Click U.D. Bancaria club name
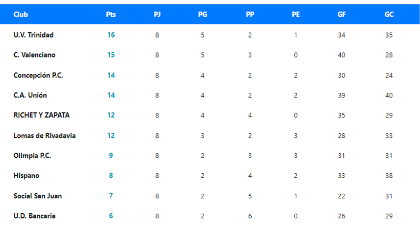 pyautogui.click(x=34, y=216)
